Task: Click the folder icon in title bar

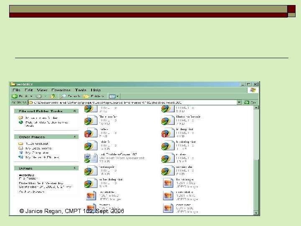Action: [x=13, y=84]
